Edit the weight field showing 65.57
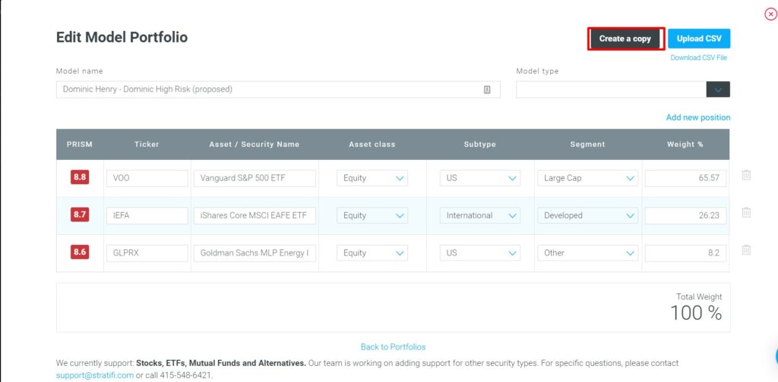 (685, 178)
